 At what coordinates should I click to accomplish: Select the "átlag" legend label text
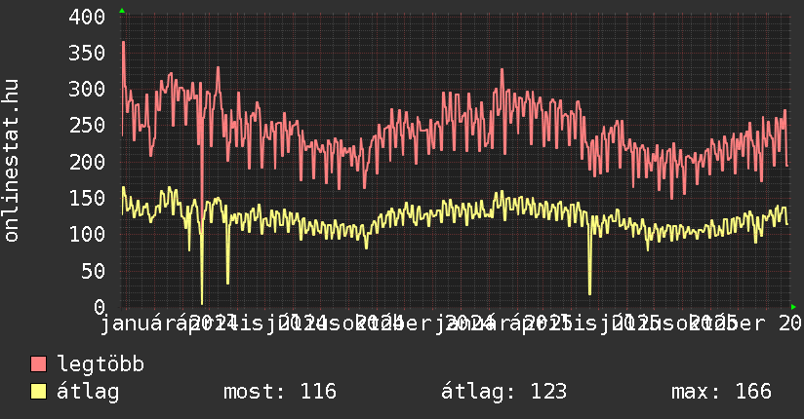(89, 392)
